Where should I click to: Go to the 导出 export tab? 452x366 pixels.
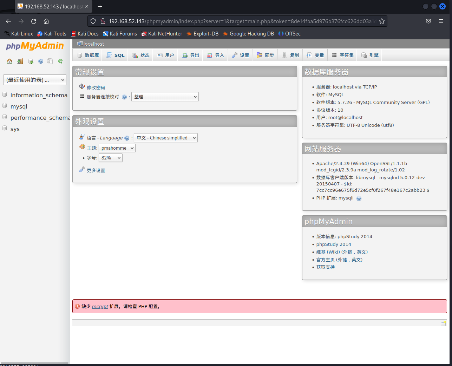click(190, 55)
